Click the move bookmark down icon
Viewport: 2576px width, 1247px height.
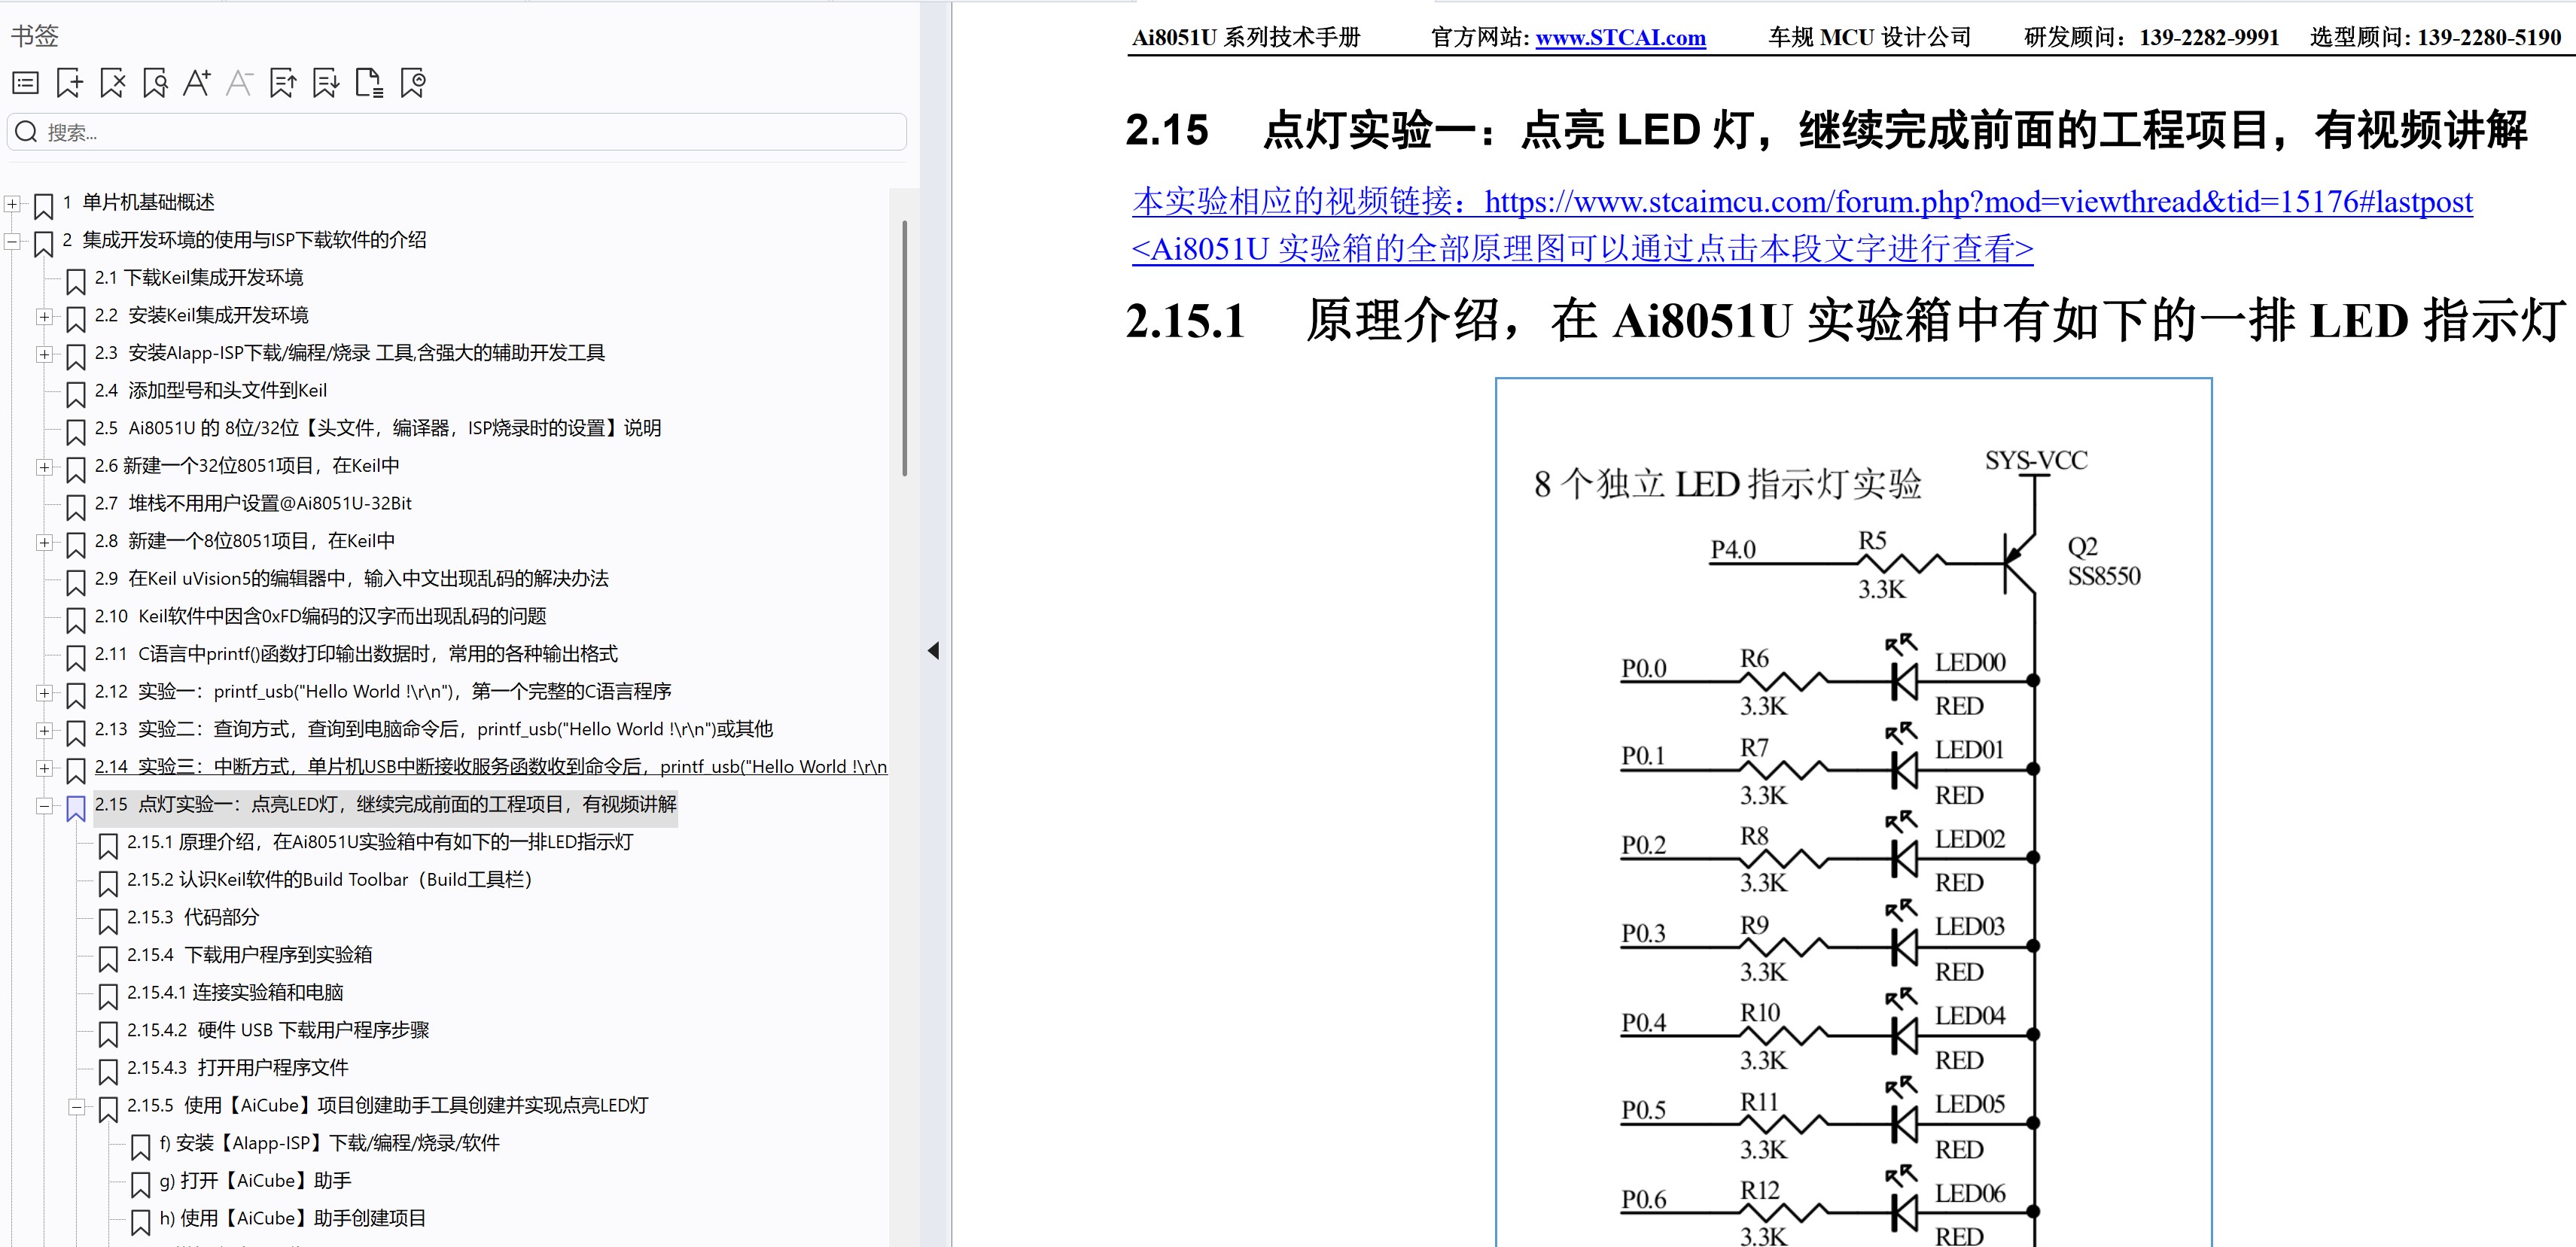click(x=326, y=83)
